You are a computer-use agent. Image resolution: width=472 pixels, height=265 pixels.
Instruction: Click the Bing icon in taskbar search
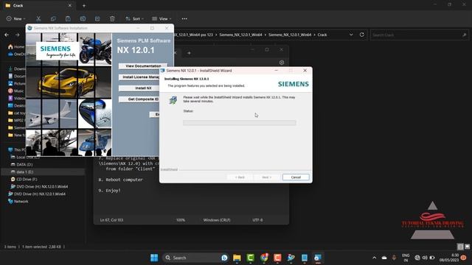[224, 258]
